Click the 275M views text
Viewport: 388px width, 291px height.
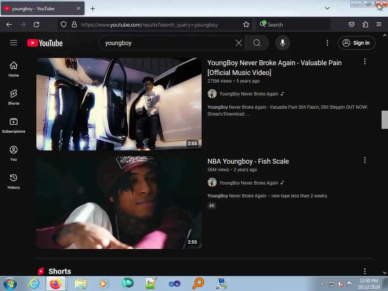tap(219, 81)
